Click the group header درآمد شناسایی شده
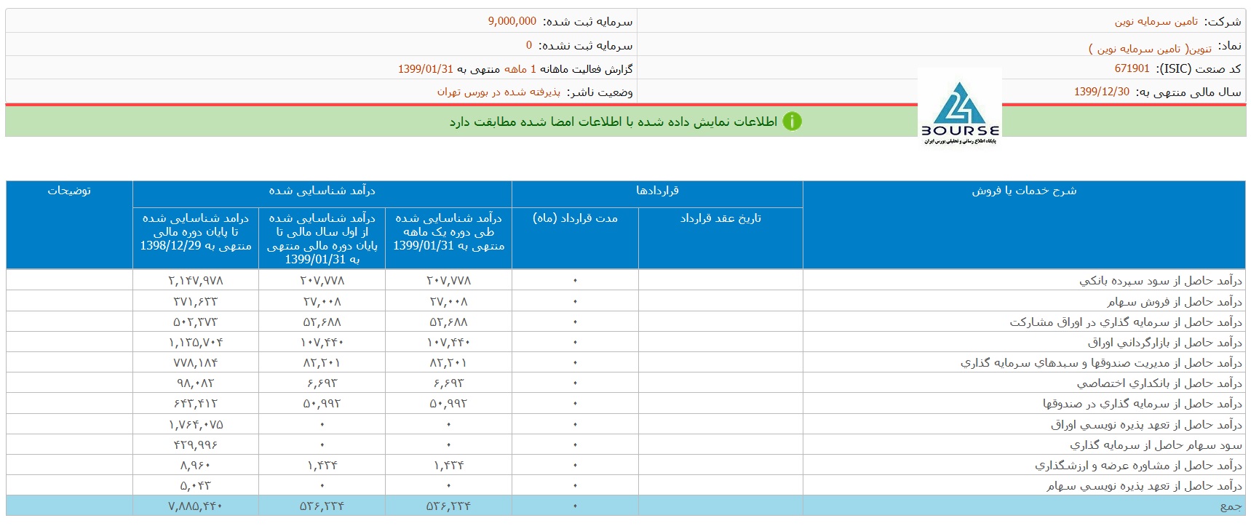 coord(322,191)
